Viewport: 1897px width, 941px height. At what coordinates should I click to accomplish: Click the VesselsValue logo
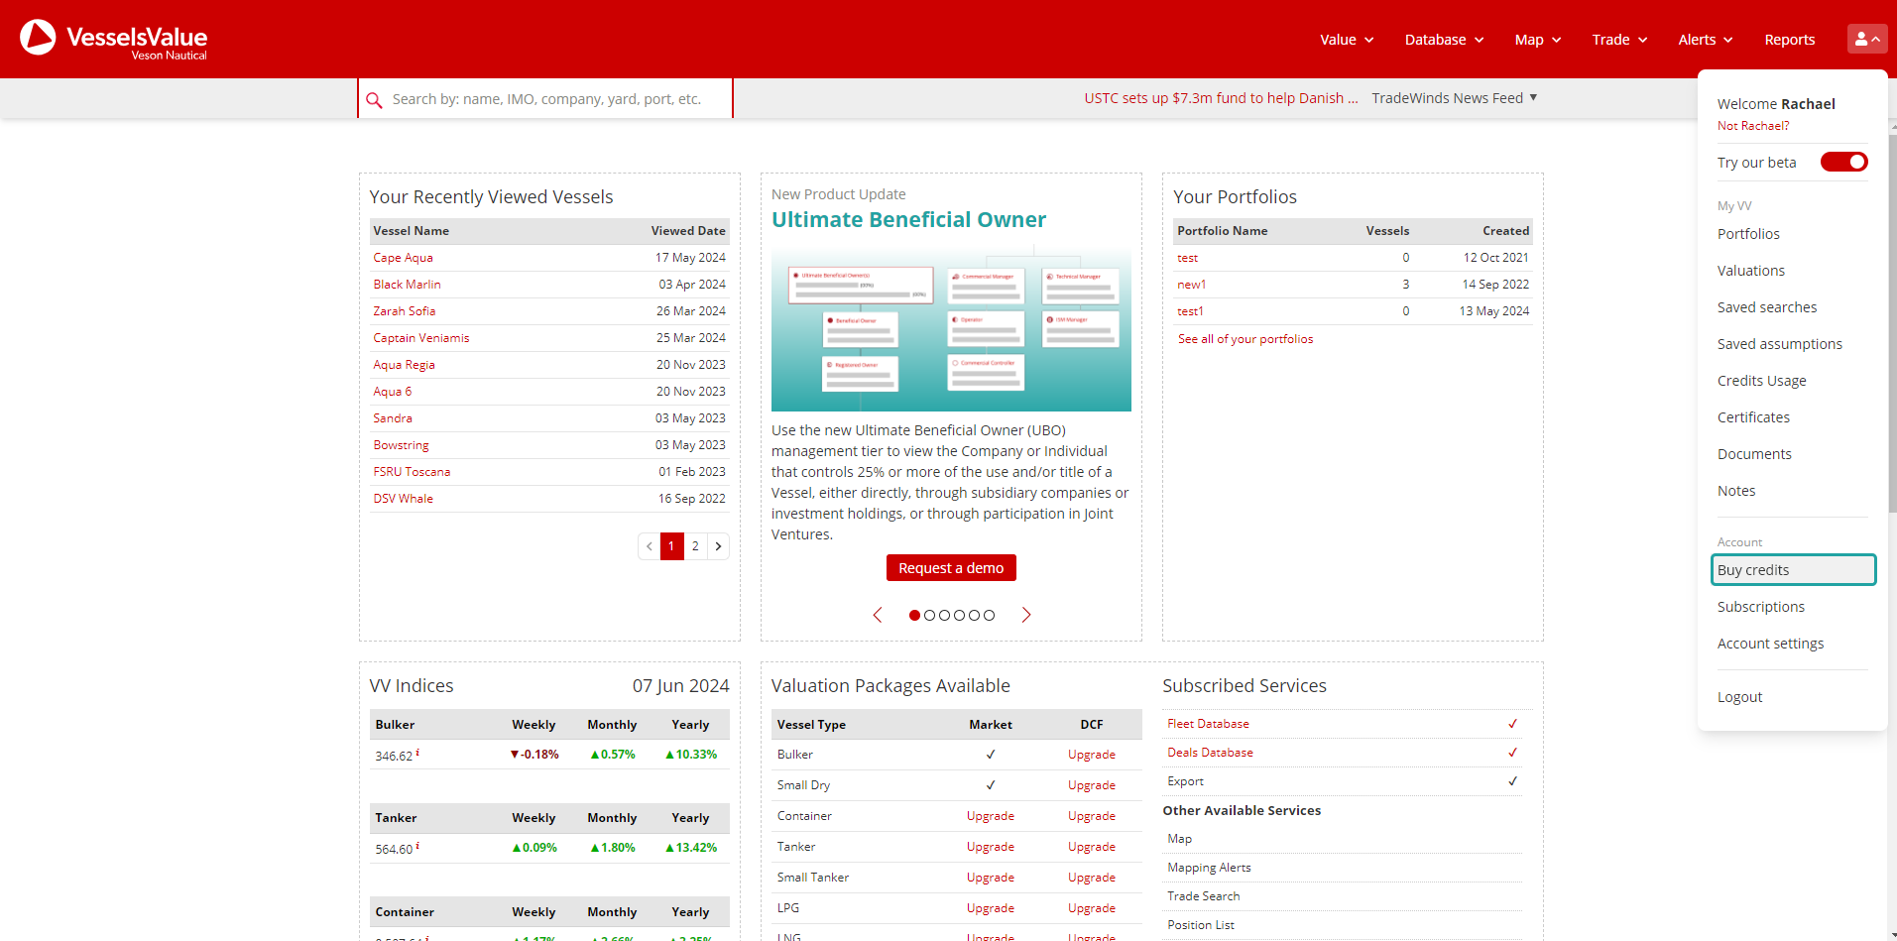tap(114, 39)
